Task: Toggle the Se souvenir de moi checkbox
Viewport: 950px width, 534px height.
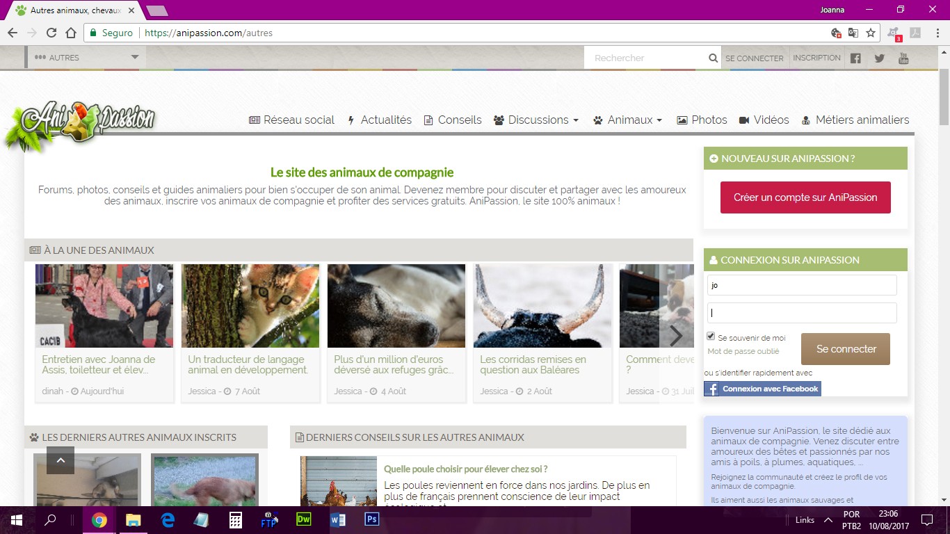Action: pos(711,337)
